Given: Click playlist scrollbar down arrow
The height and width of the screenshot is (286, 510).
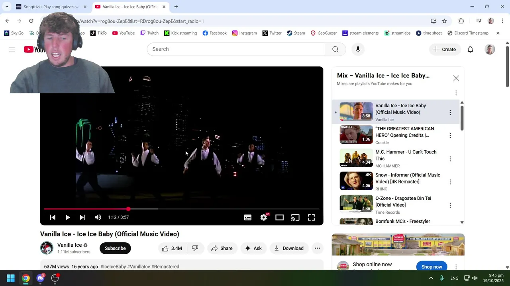Looking at the screenshot, I should pyautogui.click(x=462, y=222).
